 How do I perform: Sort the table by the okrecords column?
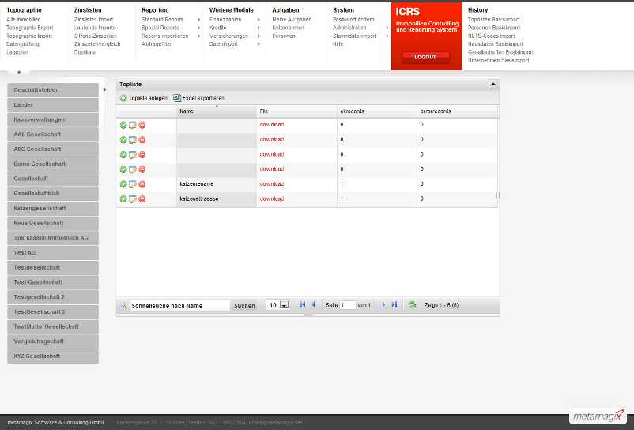[376, 111]
